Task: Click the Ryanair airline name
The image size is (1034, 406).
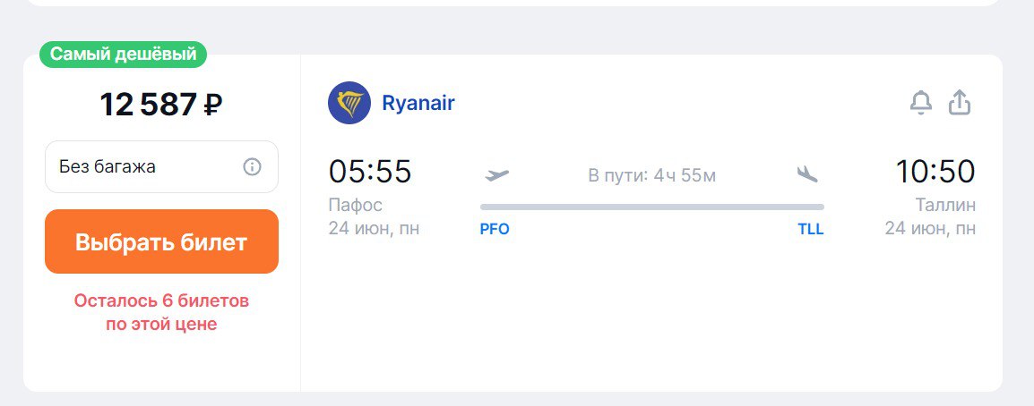Action: [x=418, y=104]
